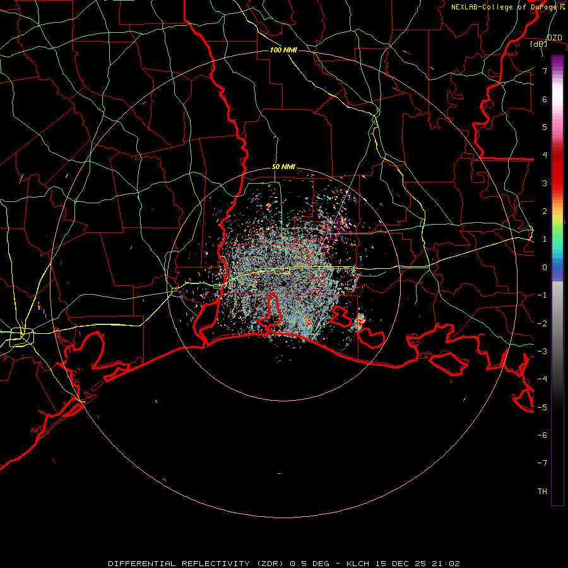568x568 pixels.
Task: Click the -6 value on the color scale
Action: point(542,435)
